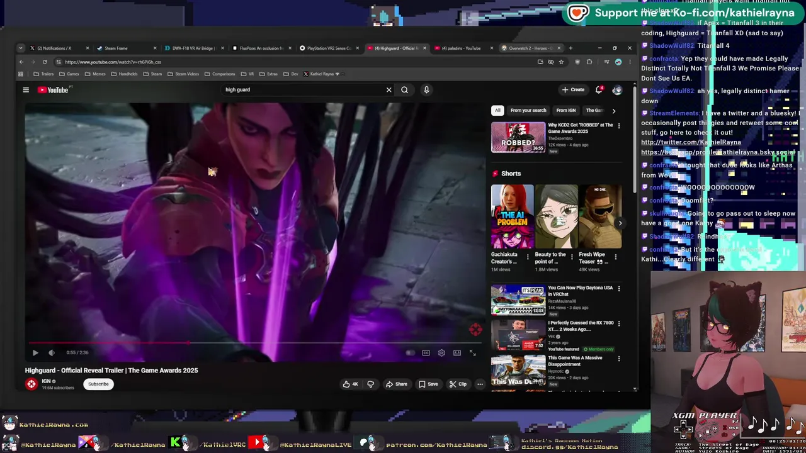The image size is (806, 453).
Task: Go to the YouTube home logo
Action: 54,90
